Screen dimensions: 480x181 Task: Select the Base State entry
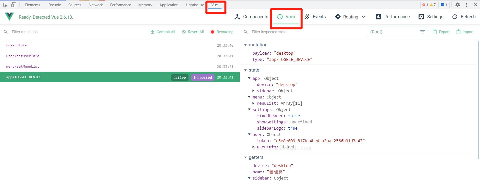click(x=120, y=45)
